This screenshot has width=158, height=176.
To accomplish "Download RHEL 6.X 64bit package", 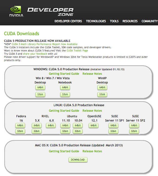I will 51,125.
